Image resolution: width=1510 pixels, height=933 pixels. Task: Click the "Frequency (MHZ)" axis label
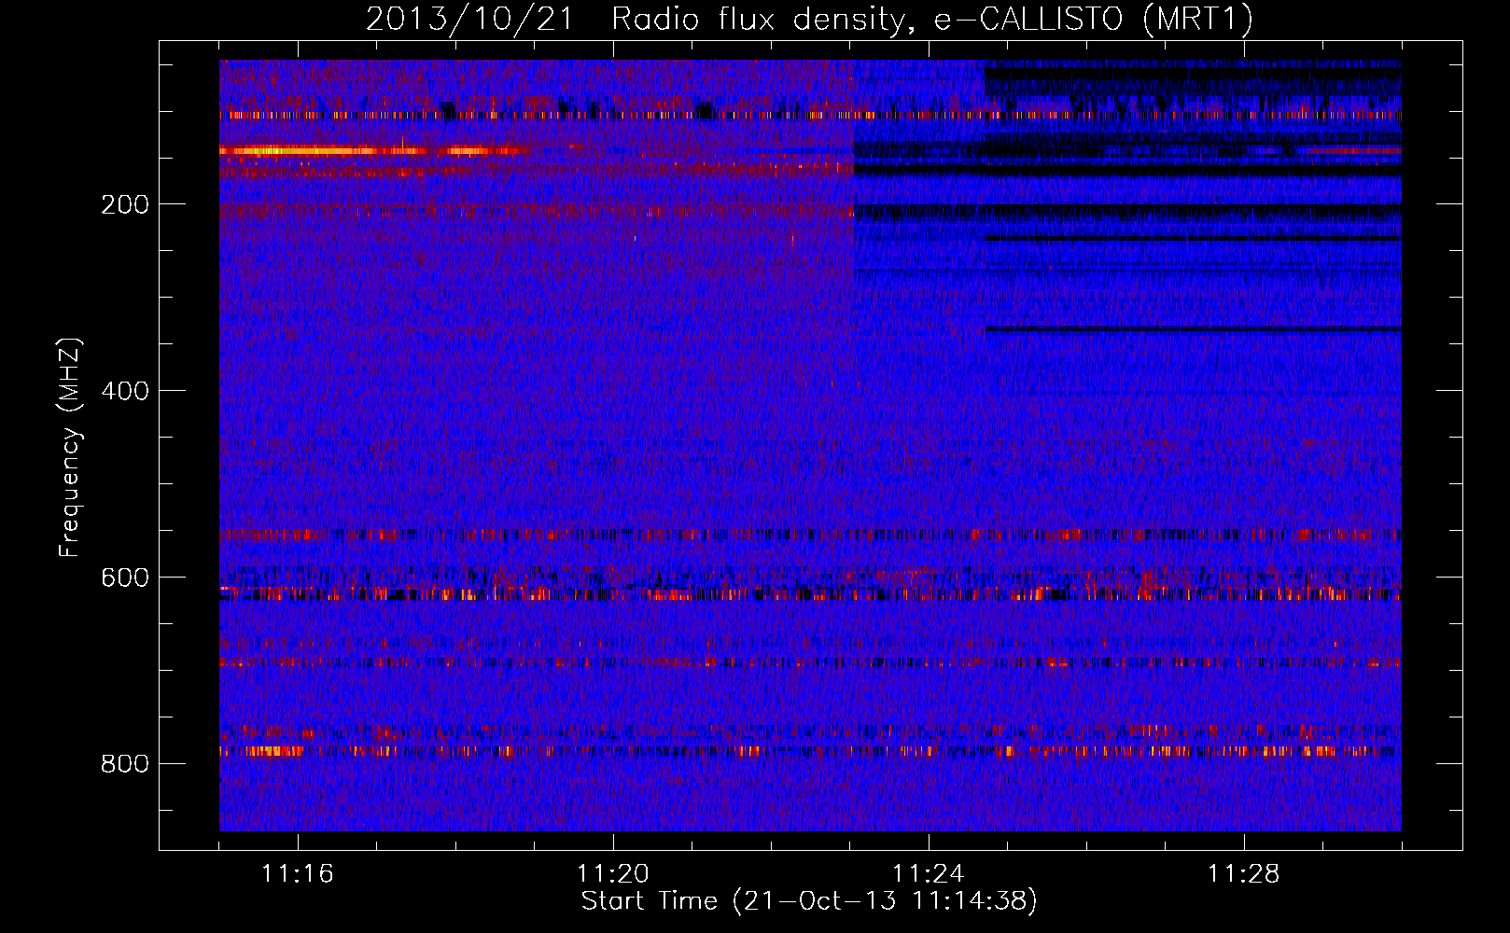[x=70, y=448]
